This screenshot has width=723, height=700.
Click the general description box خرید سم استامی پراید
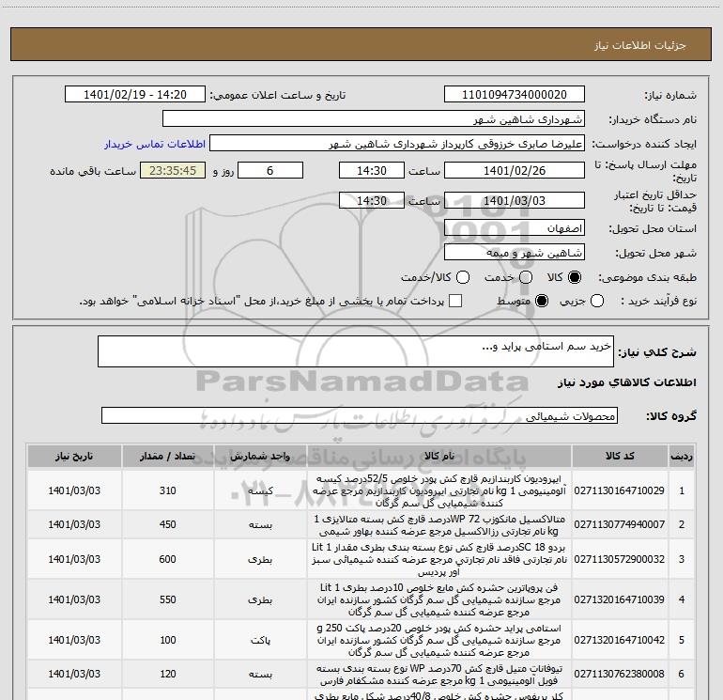pos(356,351)
